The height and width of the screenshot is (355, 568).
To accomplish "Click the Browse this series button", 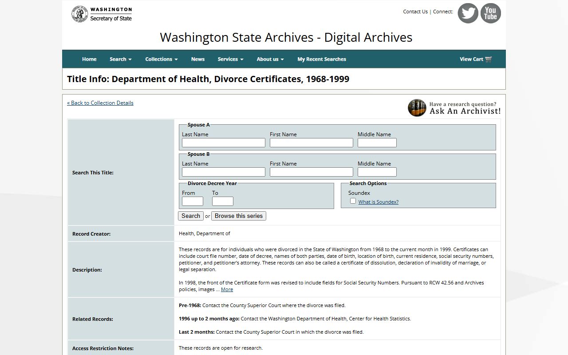I will (239, 216).
